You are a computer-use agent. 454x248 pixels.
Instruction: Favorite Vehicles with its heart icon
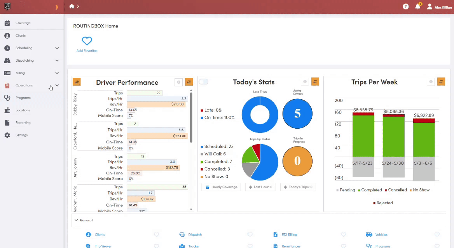437,235
